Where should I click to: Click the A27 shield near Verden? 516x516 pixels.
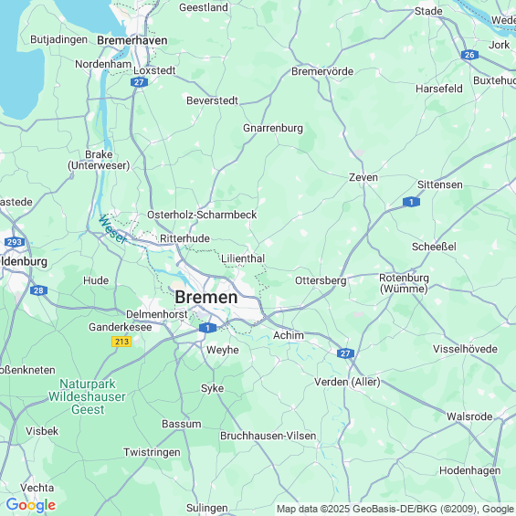(345, 353)
